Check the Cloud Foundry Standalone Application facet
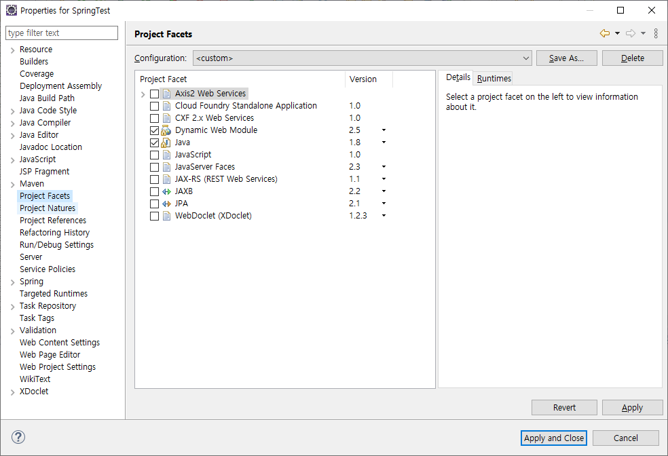Screen dimensions: 668x456 154,106
